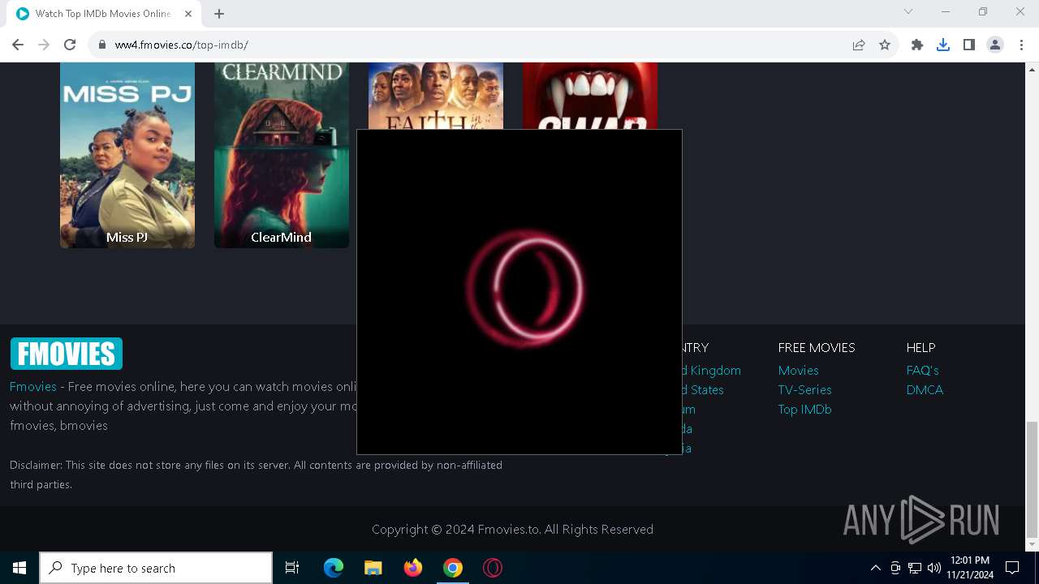Image resolution: width=1039 pixels, height=584 pixels.
Task: Open the Kingdom country link
Action: [x=712, y=370]
